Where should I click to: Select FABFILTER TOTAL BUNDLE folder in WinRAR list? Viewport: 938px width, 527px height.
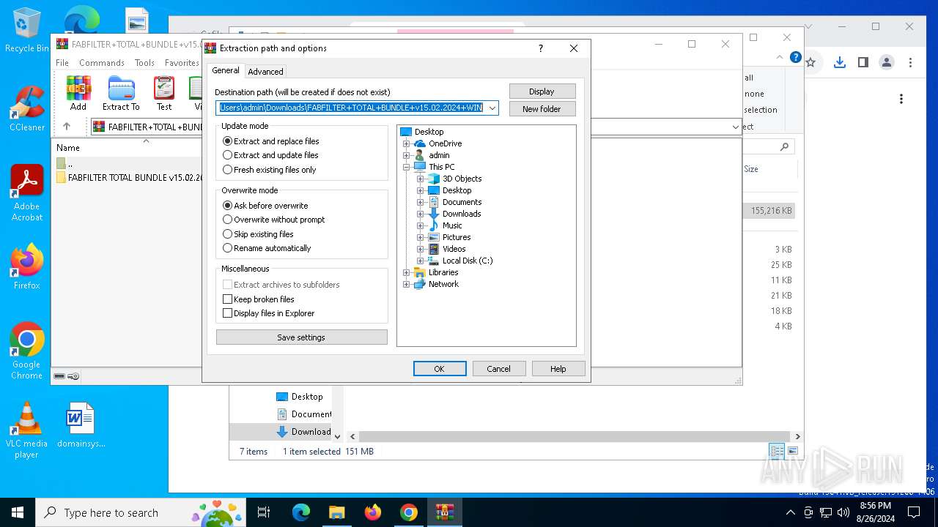(129, 178)
